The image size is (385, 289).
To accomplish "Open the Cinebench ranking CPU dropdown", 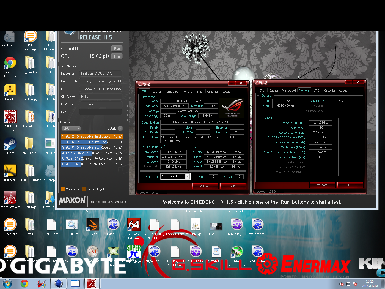I will pos(71,129).
